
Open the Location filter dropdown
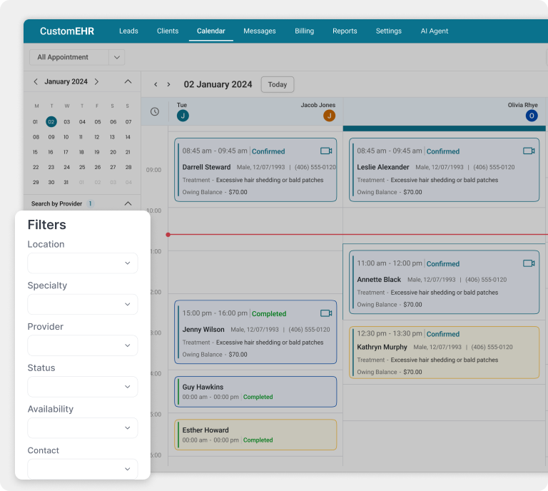tap(83, 263)
